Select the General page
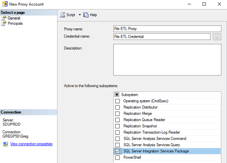This screenshot has height=163, width=227. point(14,18)
